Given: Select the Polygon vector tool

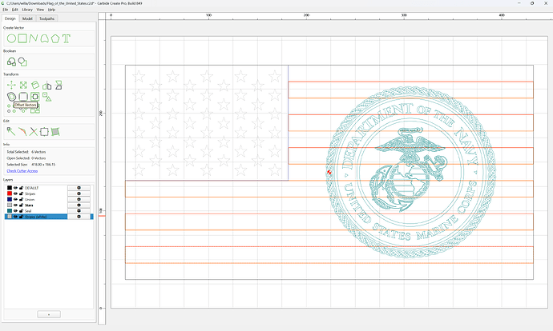Looking at the screenshot, I should [55, 38].
